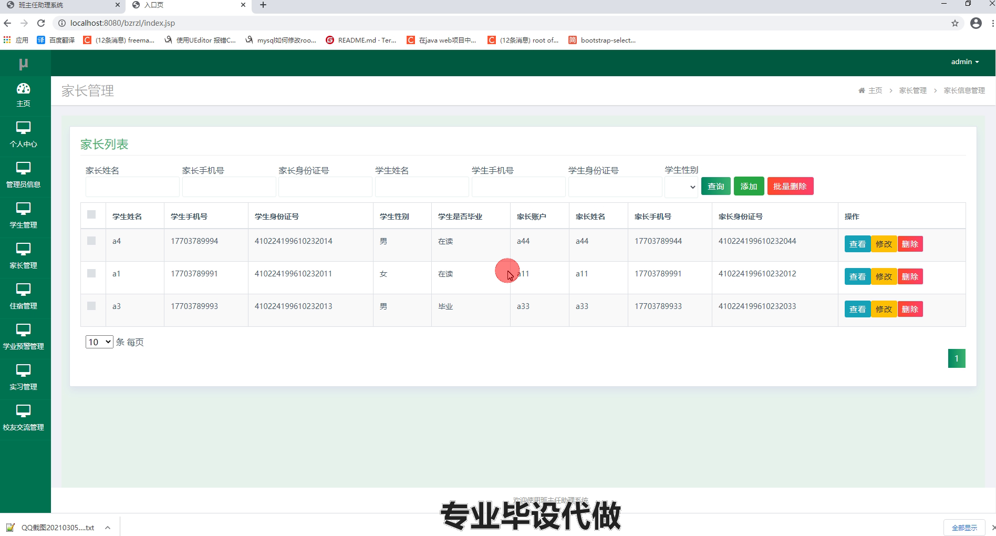996x536 pixels.
Task: Focus the 家长身份证号 filter input
Action: point(325,187)
